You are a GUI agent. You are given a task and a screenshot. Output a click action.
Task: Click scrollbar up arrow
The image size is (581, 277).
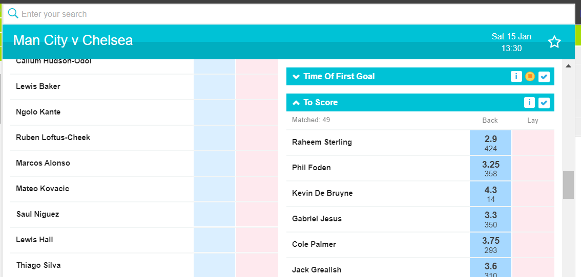click(x=568, y=66)
